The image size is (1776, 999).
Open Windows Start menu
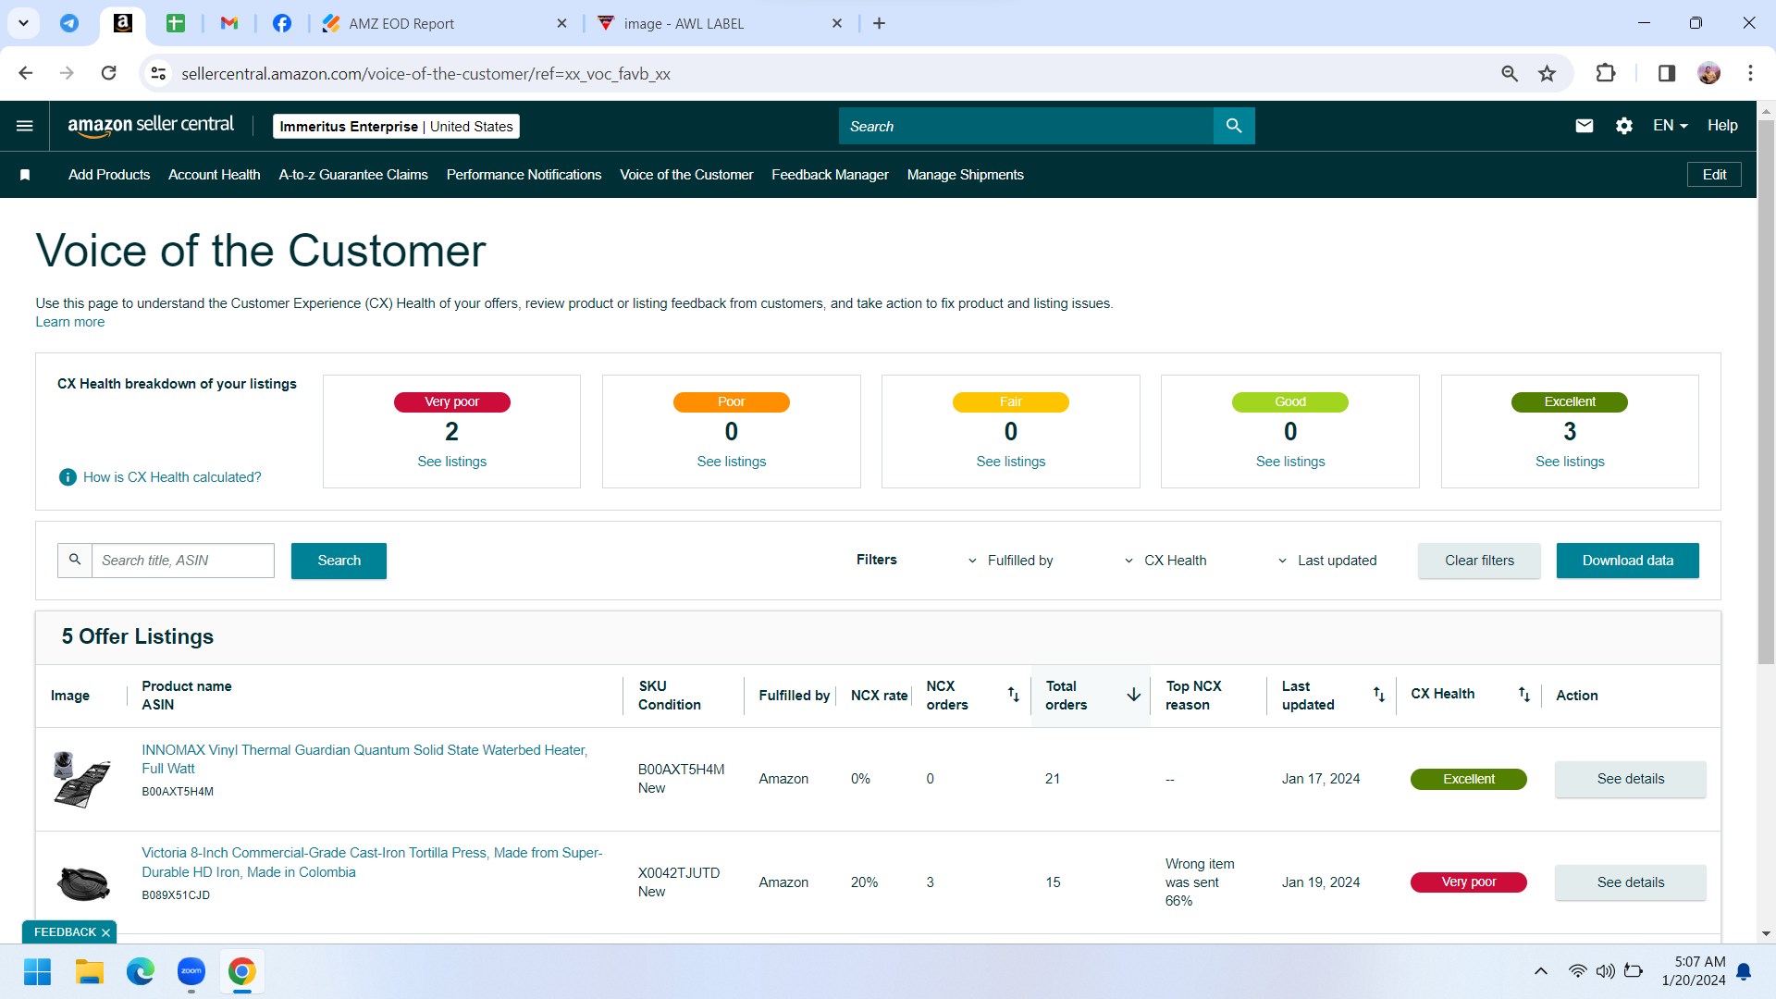[38, 971]
